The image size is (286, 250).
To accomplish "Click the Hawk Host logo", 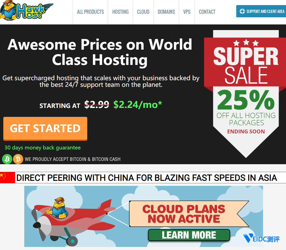I will point(27,10).
